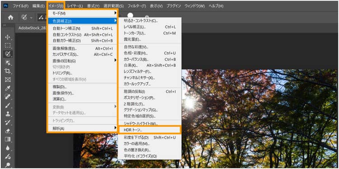
Task: Select the Clone Stamp tool
Action: point(8,114)
